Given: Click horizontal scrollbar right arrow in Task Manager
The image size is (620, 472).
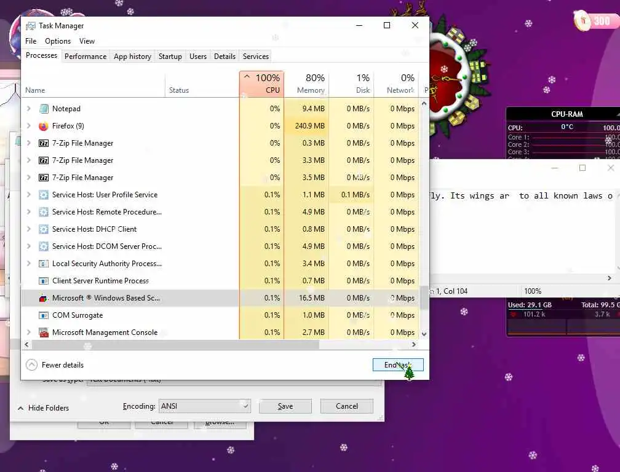Looking at the screenshot, I should pyautogui.click(x=413, y=345).
